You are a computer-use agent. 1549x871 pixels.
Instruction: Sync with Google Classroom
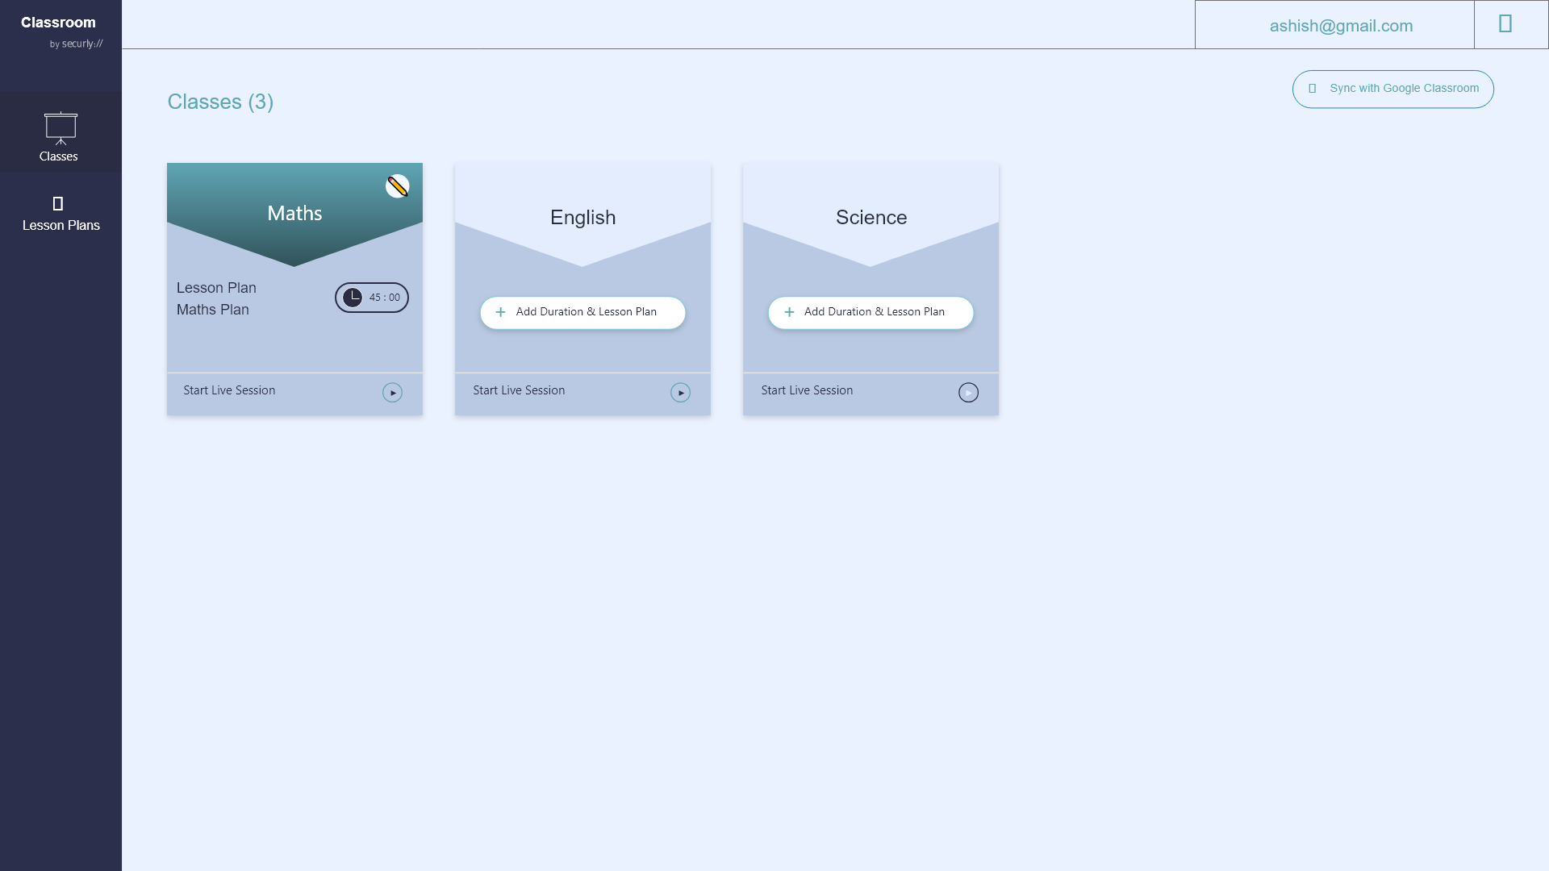1392,89
